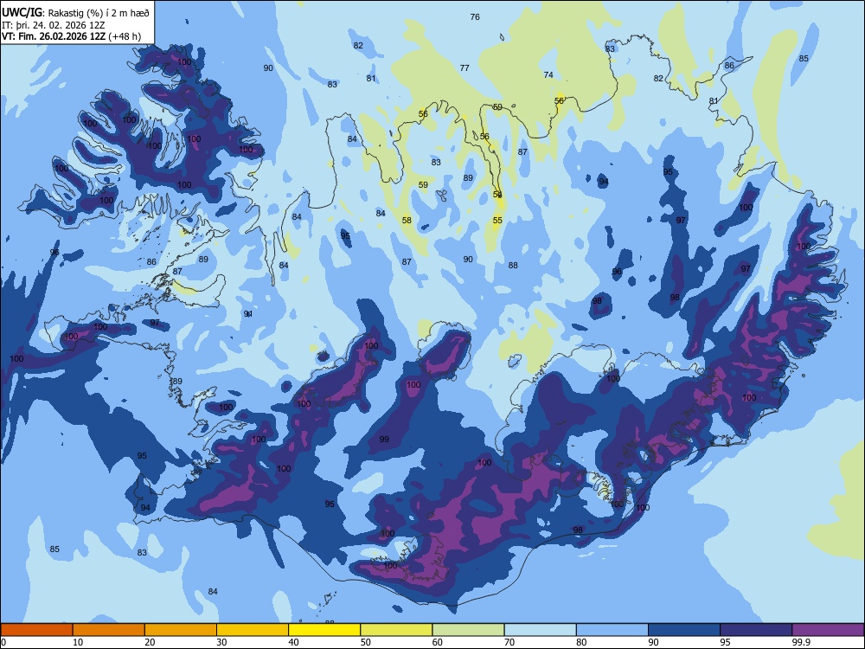Click the purple above-99.9 legend swatch
865x649 pixels.
pyautogui.click(x=828, y=630)
